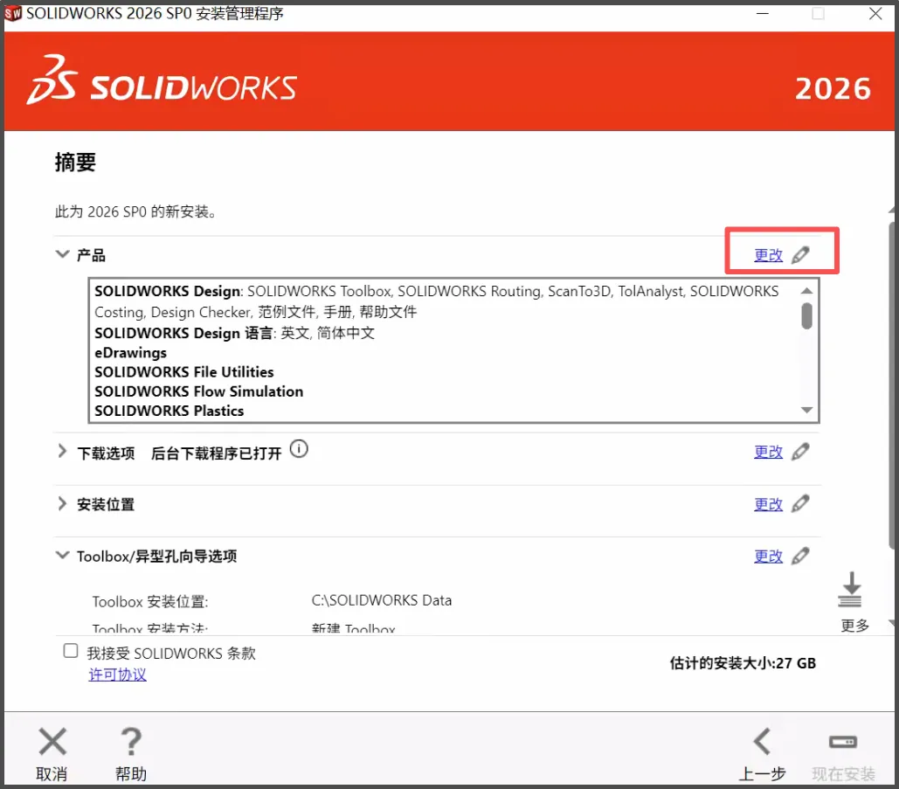Viewport: 899px width, 789px height.
Task: Collapse the 产品 section chevron
Action: tap(62, 253)
